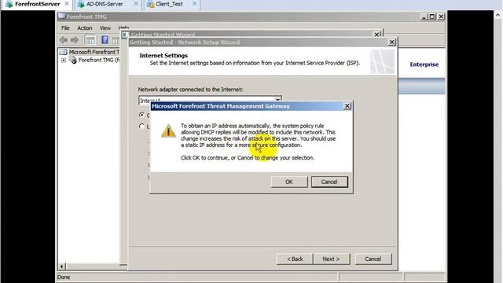Click the tree pane left scroll arrow
The width and height of the screenshot is (503, 283).
pos(61,266)
